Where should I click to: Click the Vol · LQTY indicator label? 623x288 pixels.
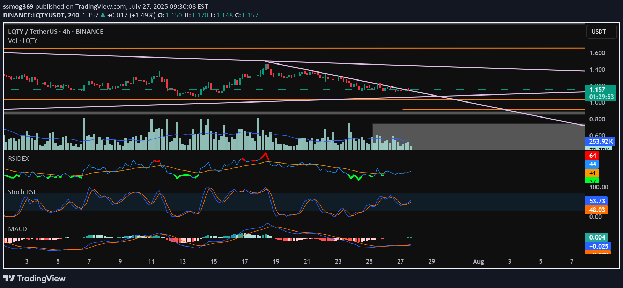pyautogui.click(x=23, y=40)
